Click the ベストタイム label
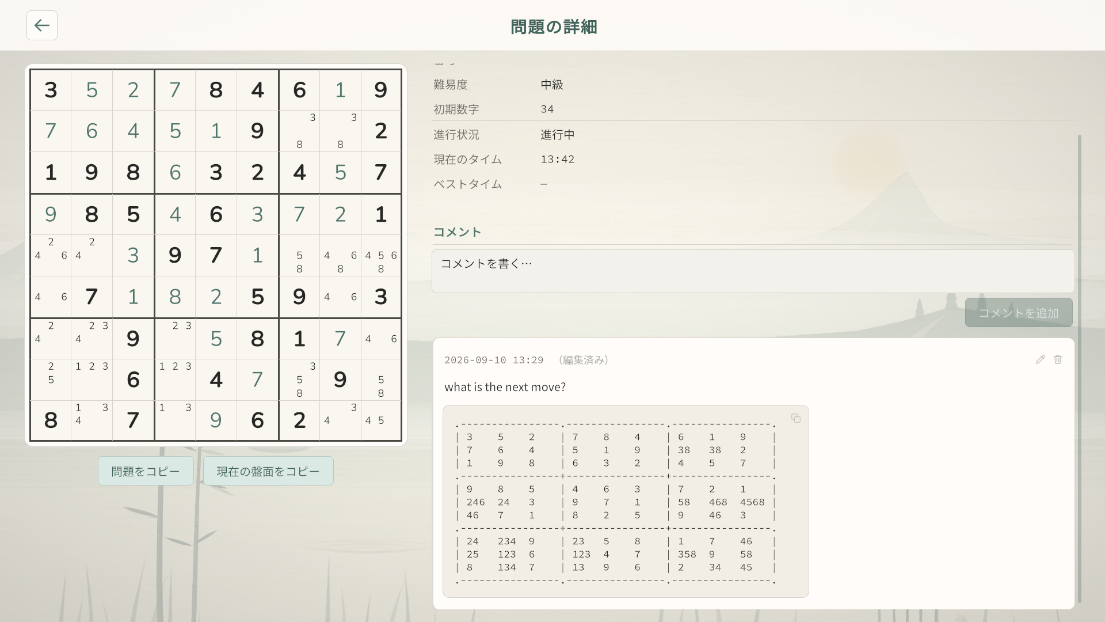Screen dimensions: 1105x622 [x=468, y=184]
